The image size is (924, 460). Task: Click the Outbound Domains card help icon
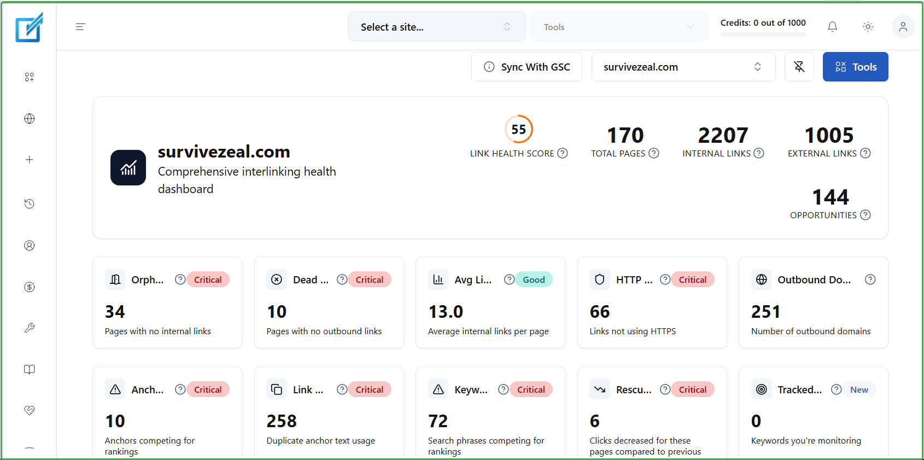tap(870, 280)
